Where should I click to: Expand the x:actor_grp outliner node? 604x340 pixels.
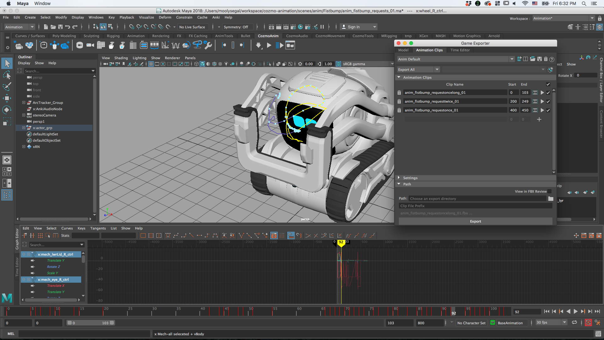(x=24, y=128)
